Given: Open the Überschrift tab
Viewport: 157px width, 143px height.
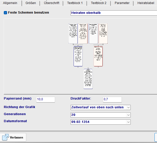Looking at the screenshot, I should pos(52,3).
